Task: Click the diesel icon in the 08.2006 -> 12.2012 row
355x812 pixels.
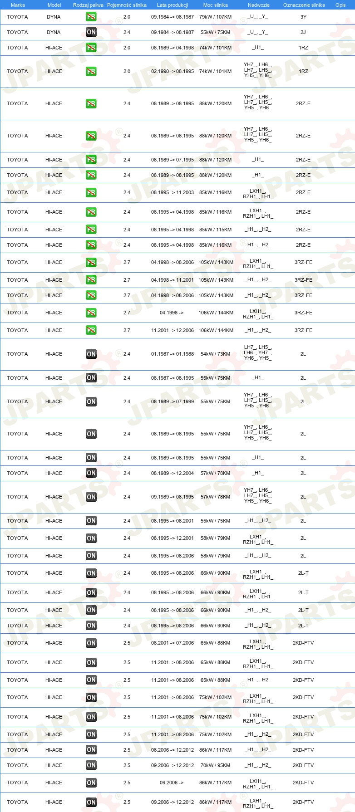Action: pos(91,750)
